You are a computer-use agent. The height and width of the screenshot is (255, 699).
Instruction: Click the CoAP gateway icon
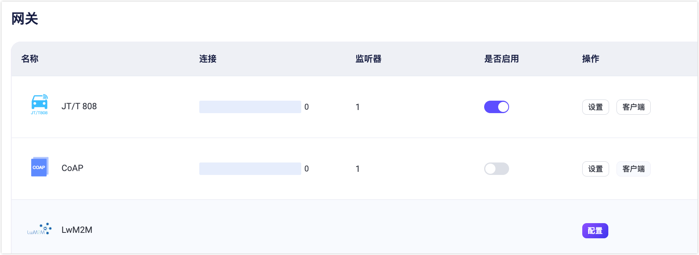[x=39, y=167]
